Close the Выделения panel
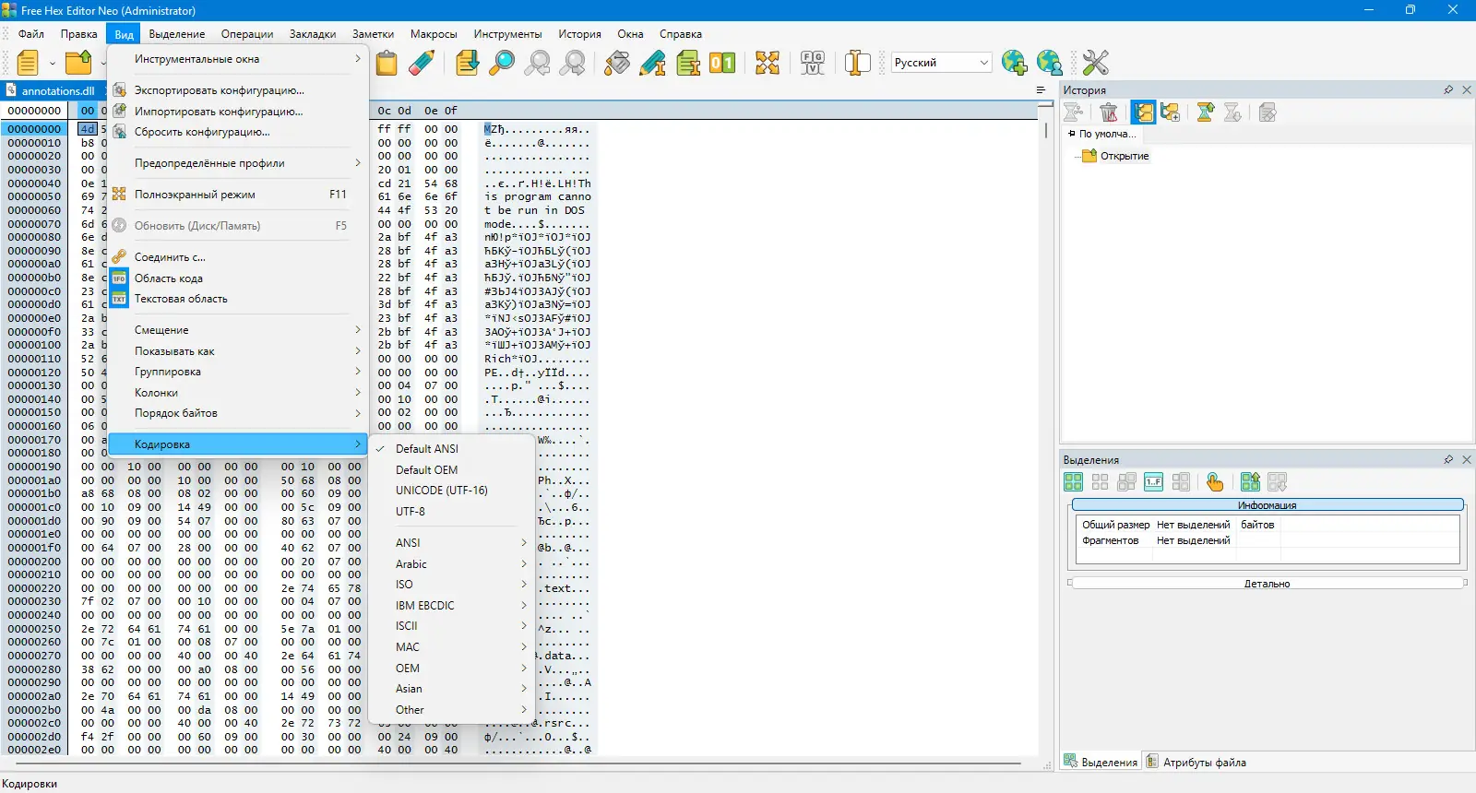This screenshot has width=1476, height=793. point(1467,459)
